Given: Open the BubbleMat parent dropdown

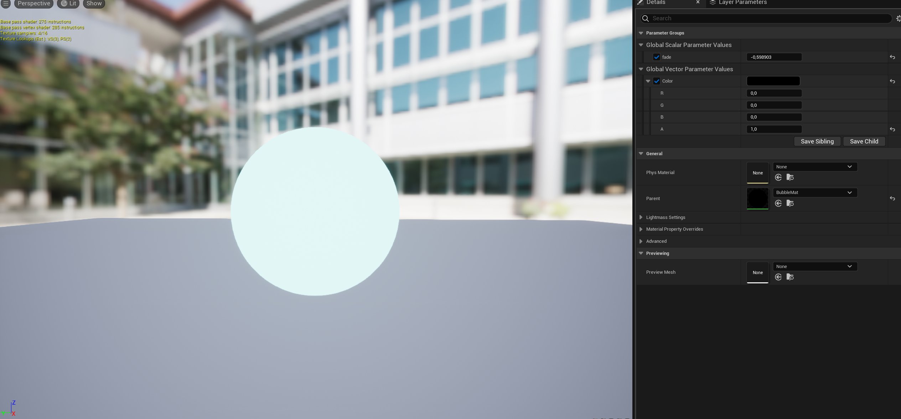Looking at the screenshot, I should click(815, 192).
